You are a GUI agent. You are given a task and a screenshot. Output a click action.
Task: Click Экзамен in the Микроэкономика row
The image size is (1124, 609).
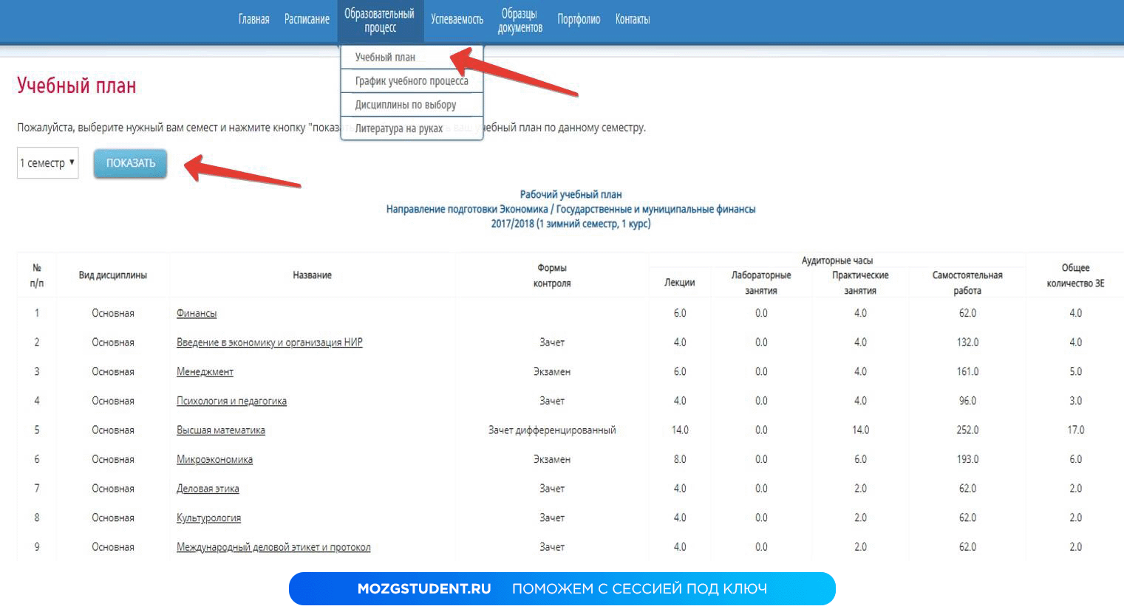(552, 459)
